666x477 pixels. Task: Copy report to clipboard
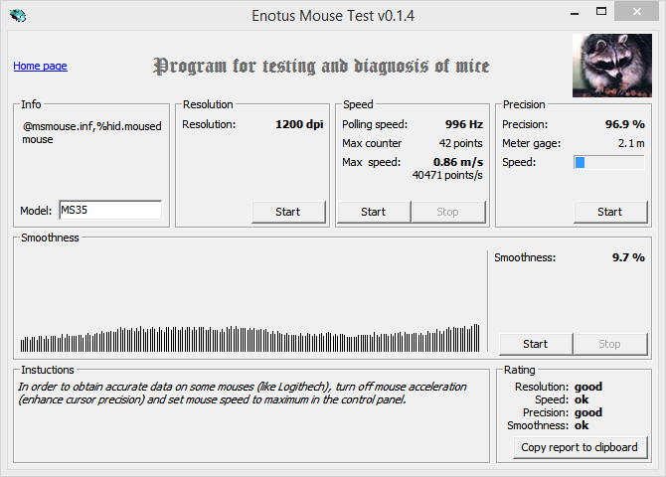(580, 447)
